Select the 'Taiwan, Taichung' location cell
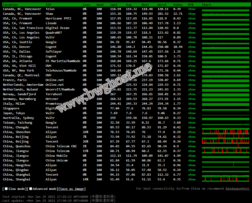This screenshot has height=203, width=252. click(x=18, y=123)
